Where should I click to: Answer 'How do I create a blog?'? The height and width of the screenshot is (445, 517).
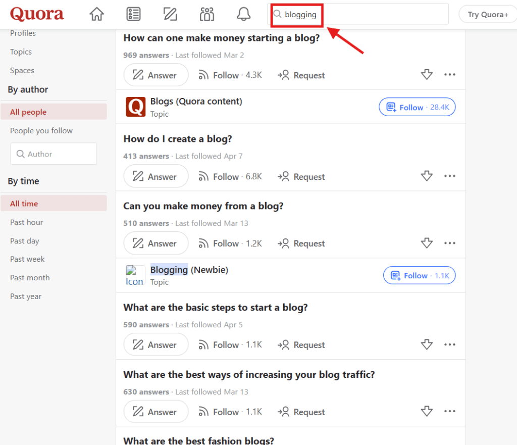[x=156, y=176]
